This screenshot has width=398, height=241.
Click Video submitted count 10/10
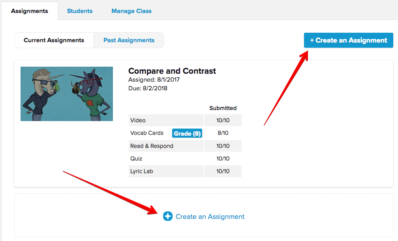click(223, 120)
